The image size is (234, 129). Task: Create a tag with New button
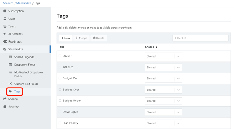pos(66,38)
